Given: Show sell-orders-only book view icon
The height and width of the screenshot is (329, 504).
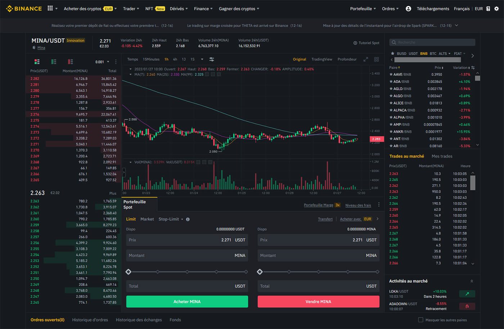Looking at the screenshot, I should (70, 62).
